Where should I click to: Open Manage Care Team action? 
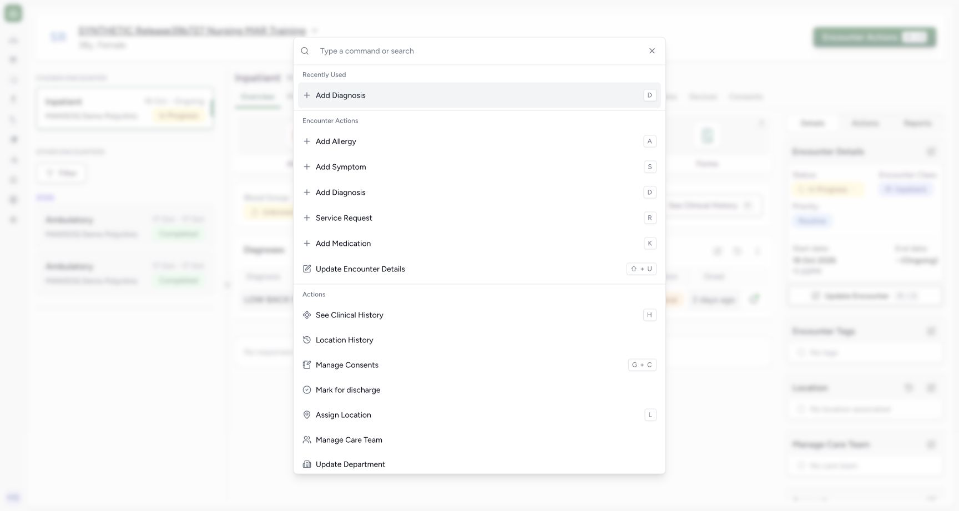(479, 440)
